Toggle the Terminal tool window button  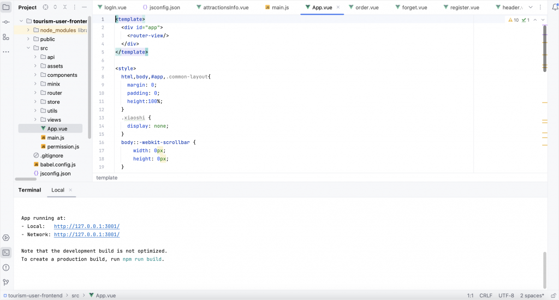[6, 253]
